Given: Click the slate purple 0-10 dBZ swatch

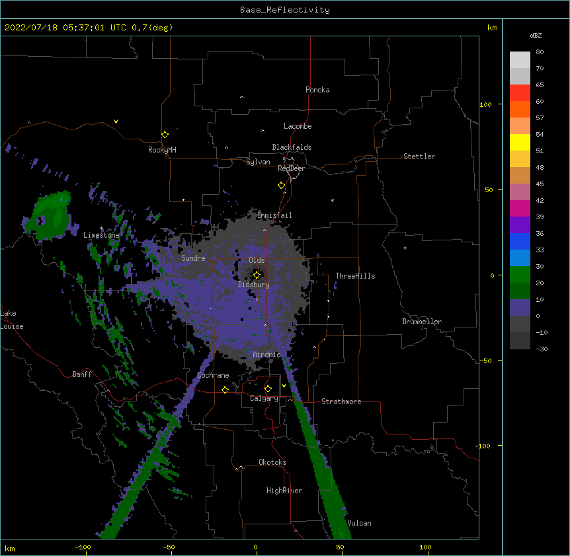Looking at the screenshot, I should (520, 308).
